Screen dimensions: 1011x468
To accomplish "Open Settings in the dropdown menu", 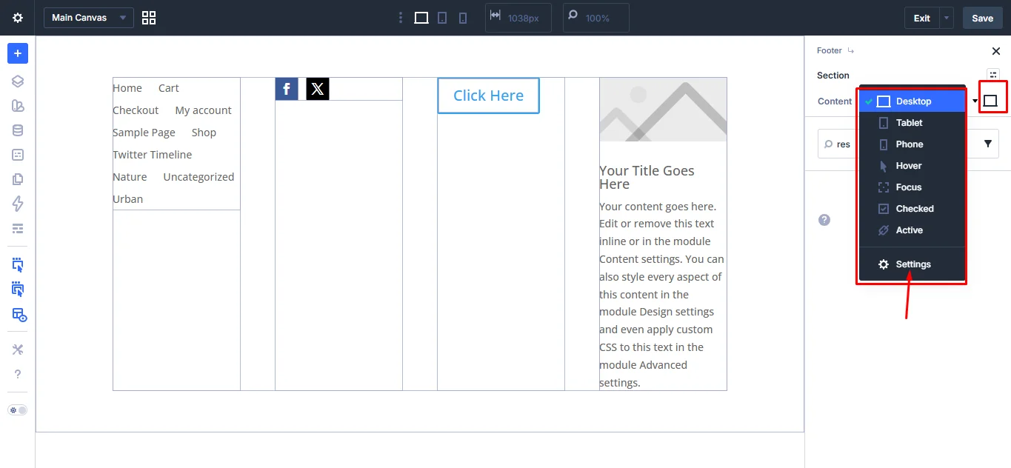I will click(912, 264).
